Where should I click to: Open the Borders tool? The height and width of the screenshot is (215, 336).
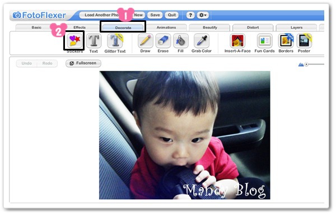[x=286, y=40]
